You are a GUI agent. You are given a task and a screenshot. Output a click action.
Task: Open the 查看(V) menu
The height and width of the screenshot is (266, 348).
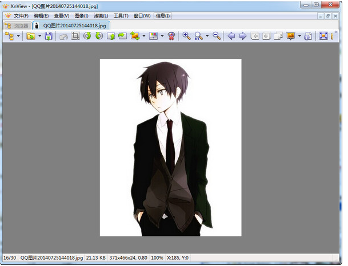tap(62, 16)
